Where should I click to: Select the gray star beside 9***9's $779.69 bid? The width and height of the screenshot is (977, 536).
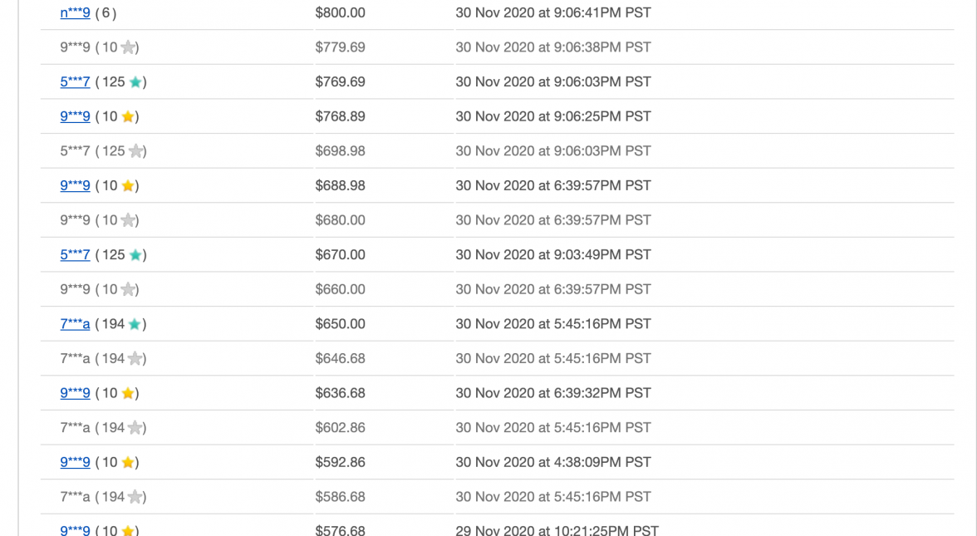(x=128, y=47)
